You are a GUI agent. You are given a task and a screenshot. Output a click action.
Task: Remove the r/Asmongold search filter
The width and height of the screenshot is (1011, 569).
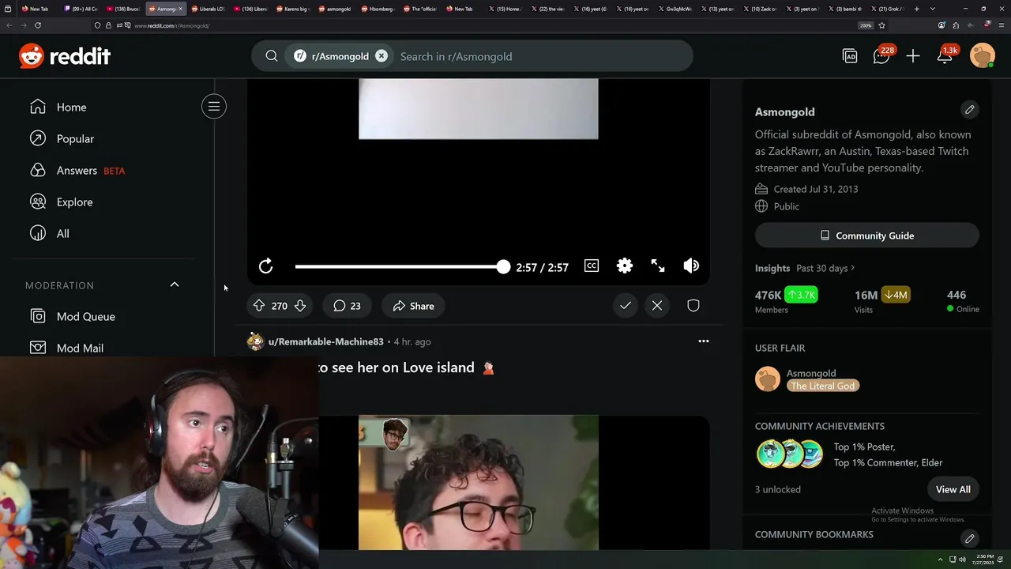pyautogui.click(x=381, y=56)
